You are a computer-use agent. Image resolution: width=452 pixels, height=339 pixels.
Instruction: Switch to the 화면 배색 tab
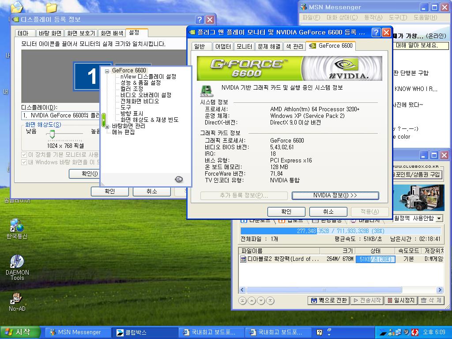tap(112, 33)
